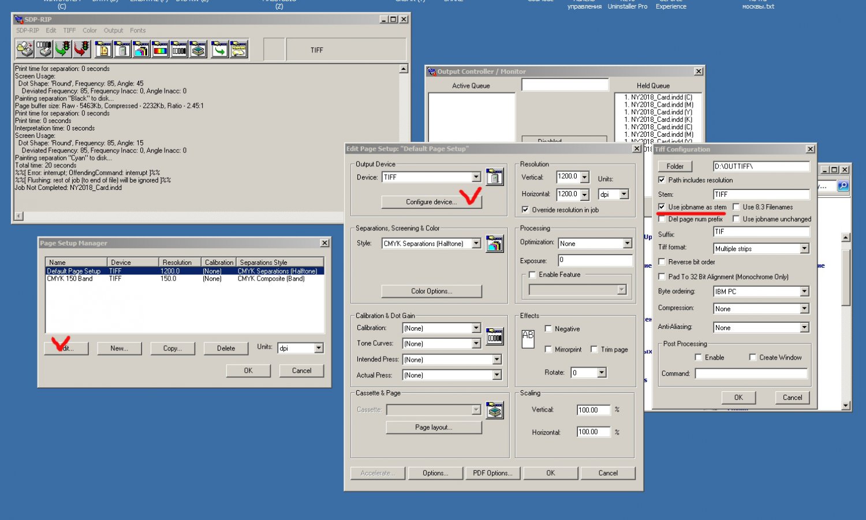Click the red arrow traffic light toolbar icon
The image size is (866, 520).
coord(82,50)
